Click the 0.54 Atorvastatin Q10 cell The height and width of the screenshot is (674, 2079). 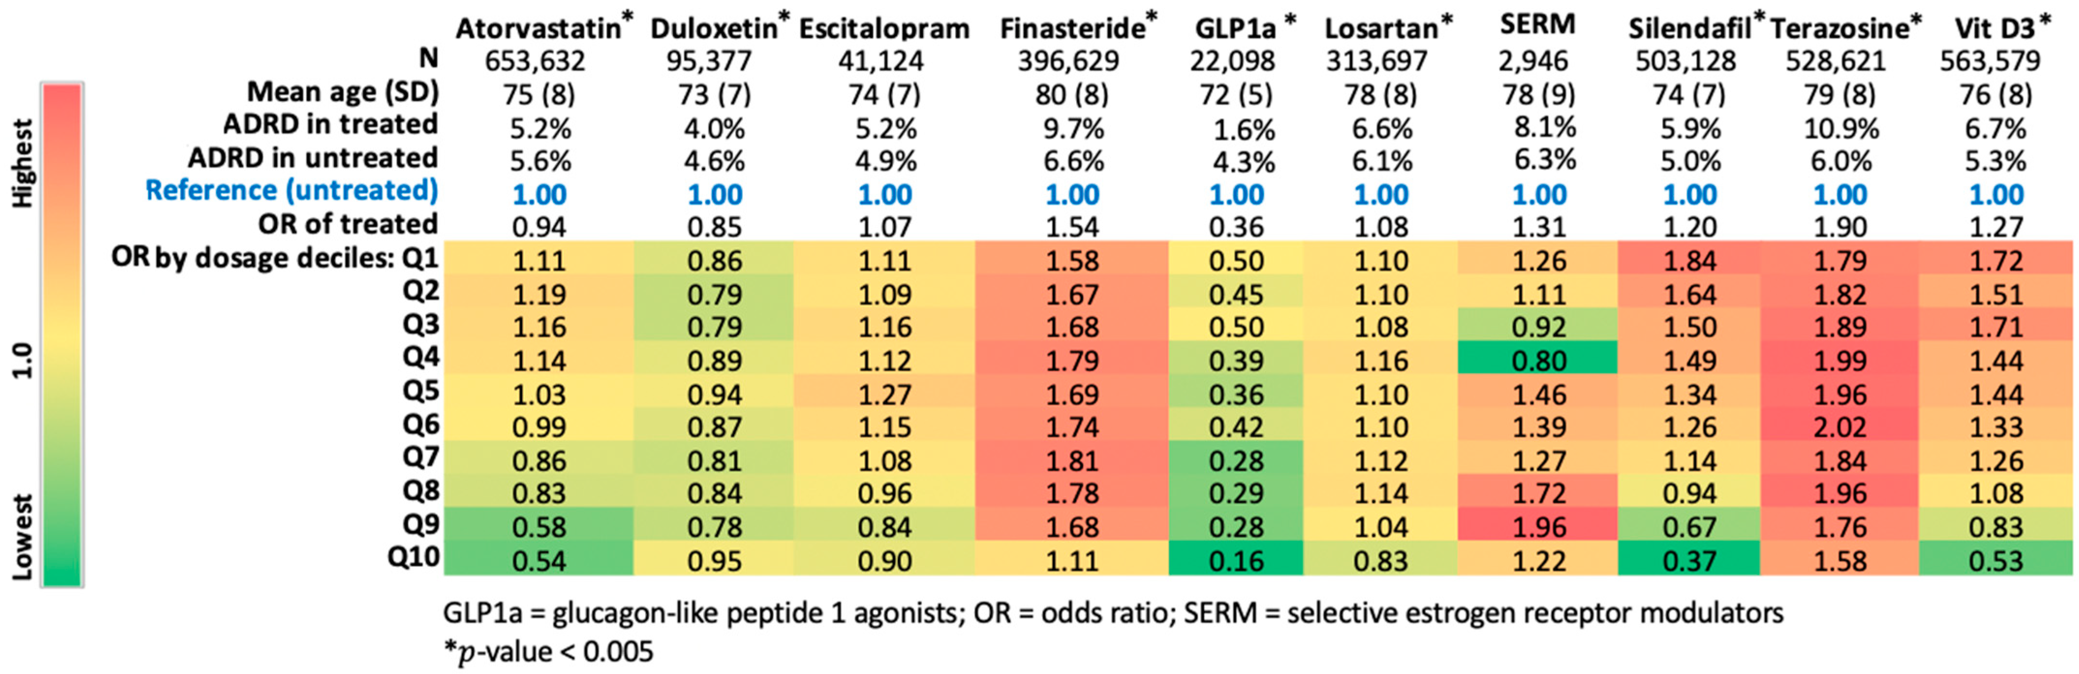(x=539, y=559)
